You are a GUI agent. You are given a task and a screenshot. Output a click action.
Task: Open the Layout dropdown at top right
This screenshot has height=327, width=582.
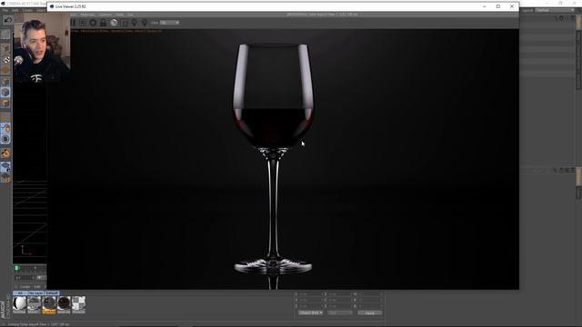coord(555,10)
